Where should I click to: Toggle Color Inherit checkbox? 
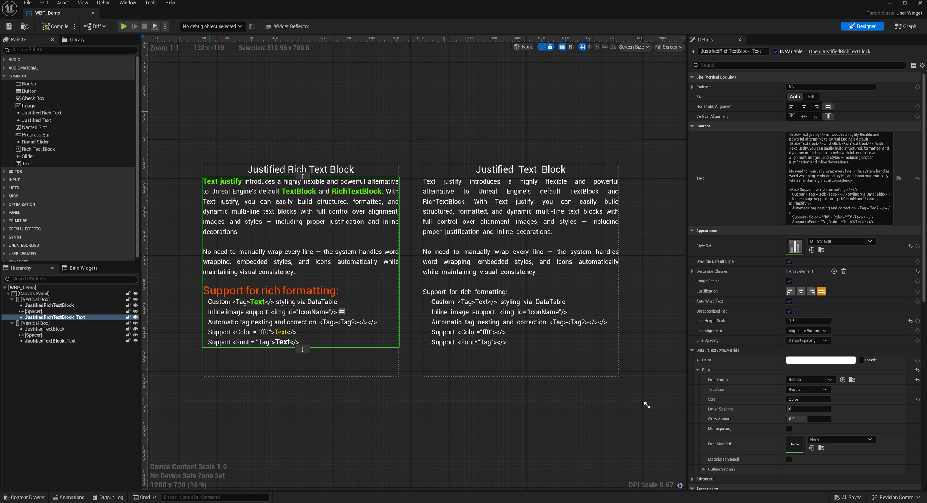click(861, 360)
